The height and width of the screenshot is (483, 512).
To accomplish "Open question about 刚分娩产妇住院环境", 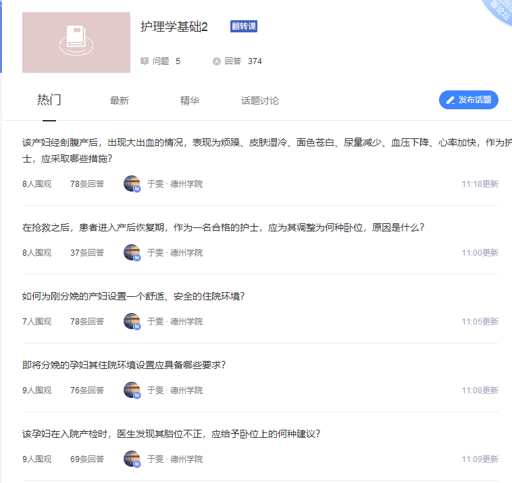I will 133,296.
